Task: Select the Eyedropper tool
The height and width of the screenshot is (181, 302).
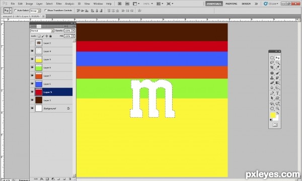Action: point(277,67)
